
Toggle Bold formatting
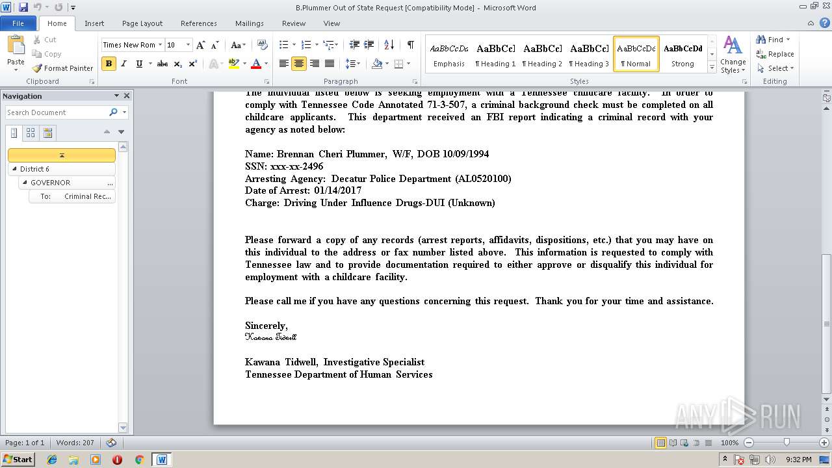(x=109, y=64)
